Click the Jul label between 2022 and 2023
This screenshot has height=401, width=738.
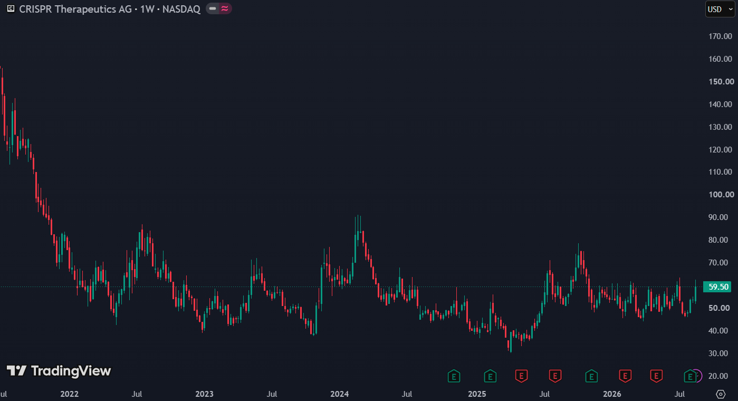tap(137, 394)
